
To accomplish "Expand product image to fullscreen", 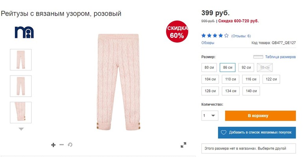I will (183, 145).
